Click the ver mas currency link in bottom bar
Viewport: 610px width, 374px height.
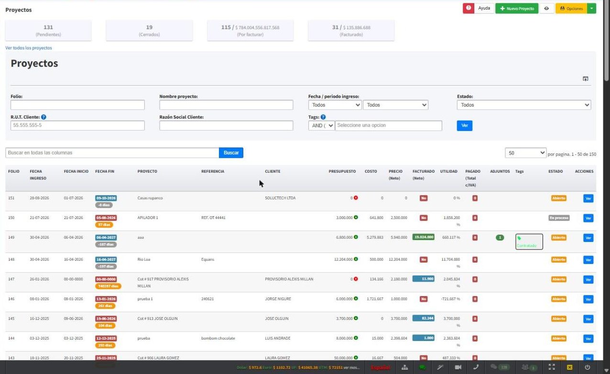click(x=353, y=367)
